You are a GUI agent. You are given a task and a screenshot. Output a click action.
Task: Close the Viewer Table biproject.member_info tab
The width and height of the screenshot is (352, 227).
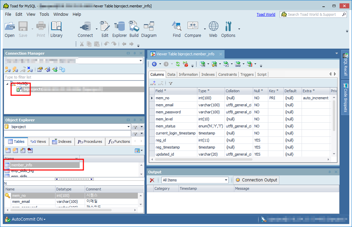point(221,54)
